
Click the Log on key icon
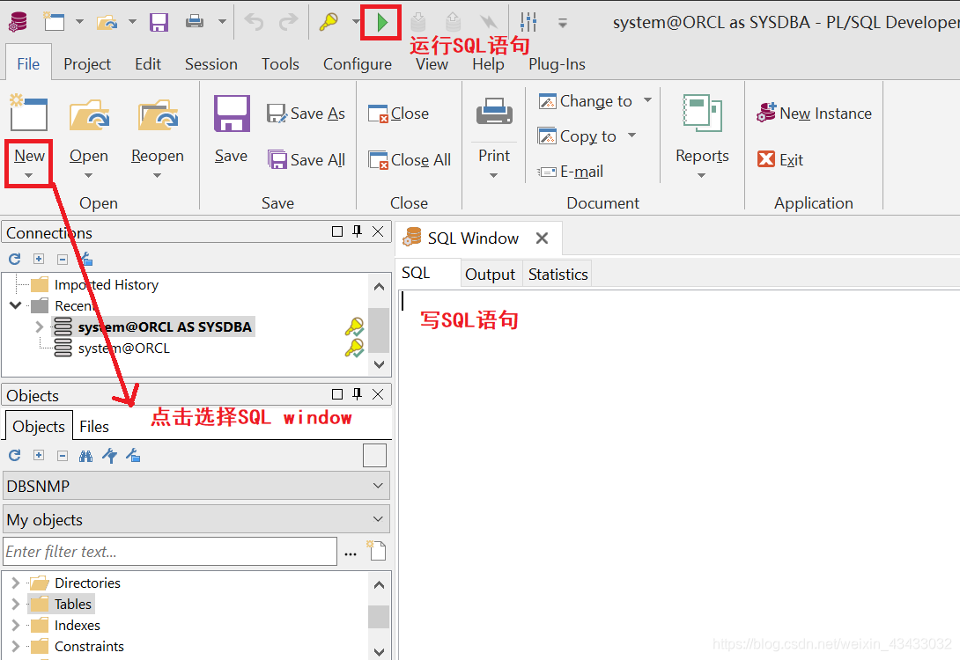(x=329, y=22)
